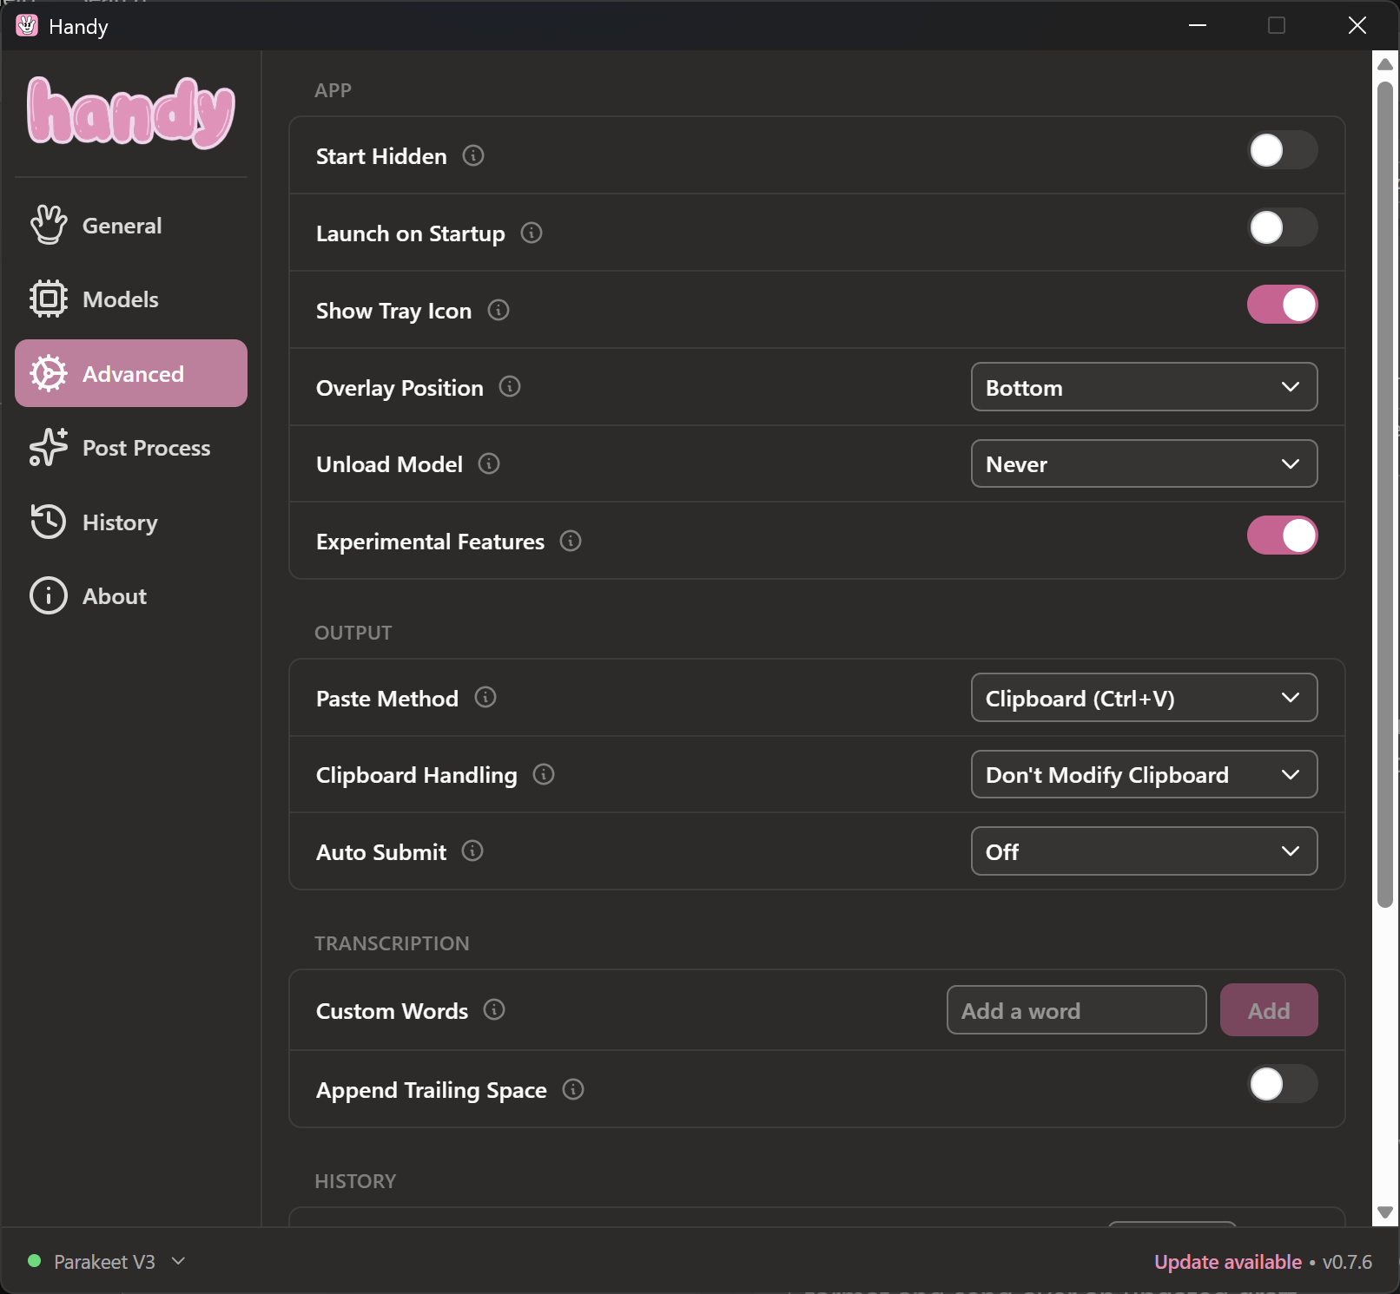
Task: Open the Overlay Position dropdown
Action: (x=1144, y=387)
